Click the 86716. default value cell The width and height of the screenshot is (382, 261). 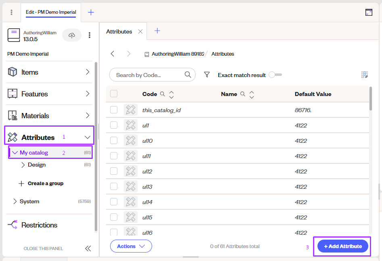point(303,110)
